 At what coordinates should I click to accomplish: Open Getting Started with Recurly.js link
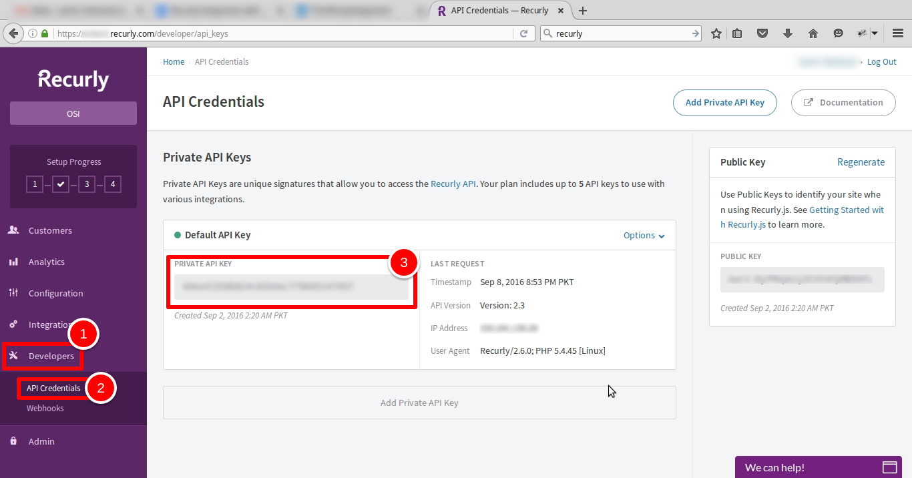(x=803, y=217)
